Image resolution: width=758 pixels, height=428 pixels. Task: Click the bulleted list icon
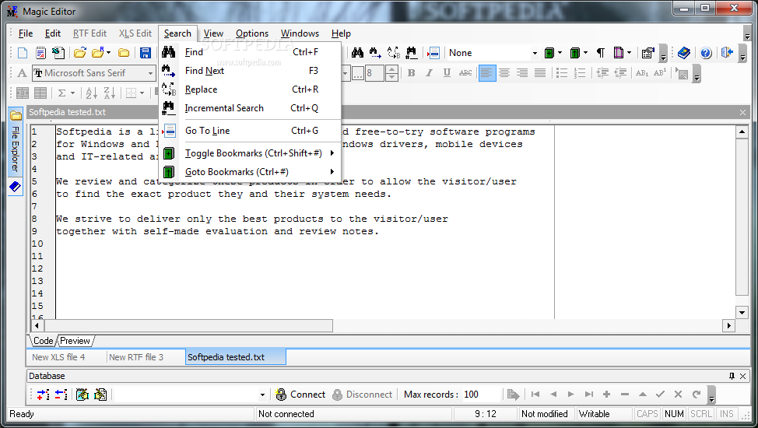pos(562,73)
